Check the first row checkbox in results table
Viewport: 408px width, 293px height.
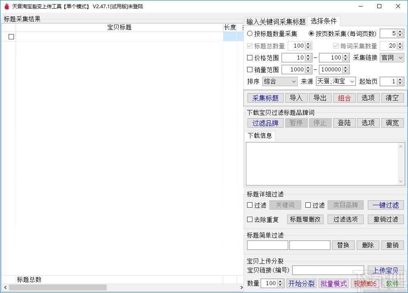point(11,37)
